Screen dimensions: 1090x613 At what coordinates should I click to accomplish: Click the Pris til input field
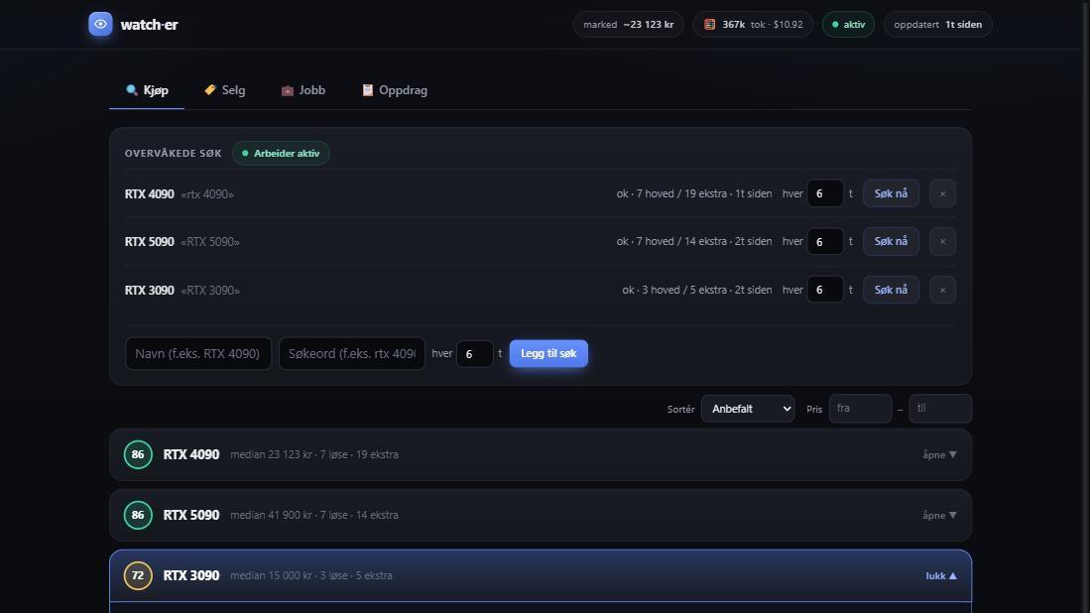coord(940,409)
